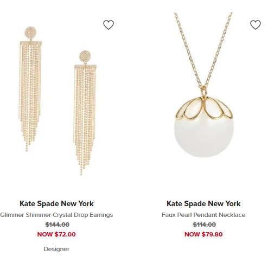Click the Designer label under the earrings
268x256 pixels.
[x=56, y=249]
